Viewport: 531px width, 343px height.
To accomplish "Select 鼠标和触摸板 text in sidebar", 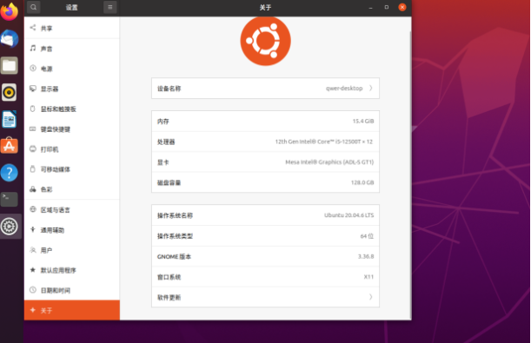I will 58,109.
